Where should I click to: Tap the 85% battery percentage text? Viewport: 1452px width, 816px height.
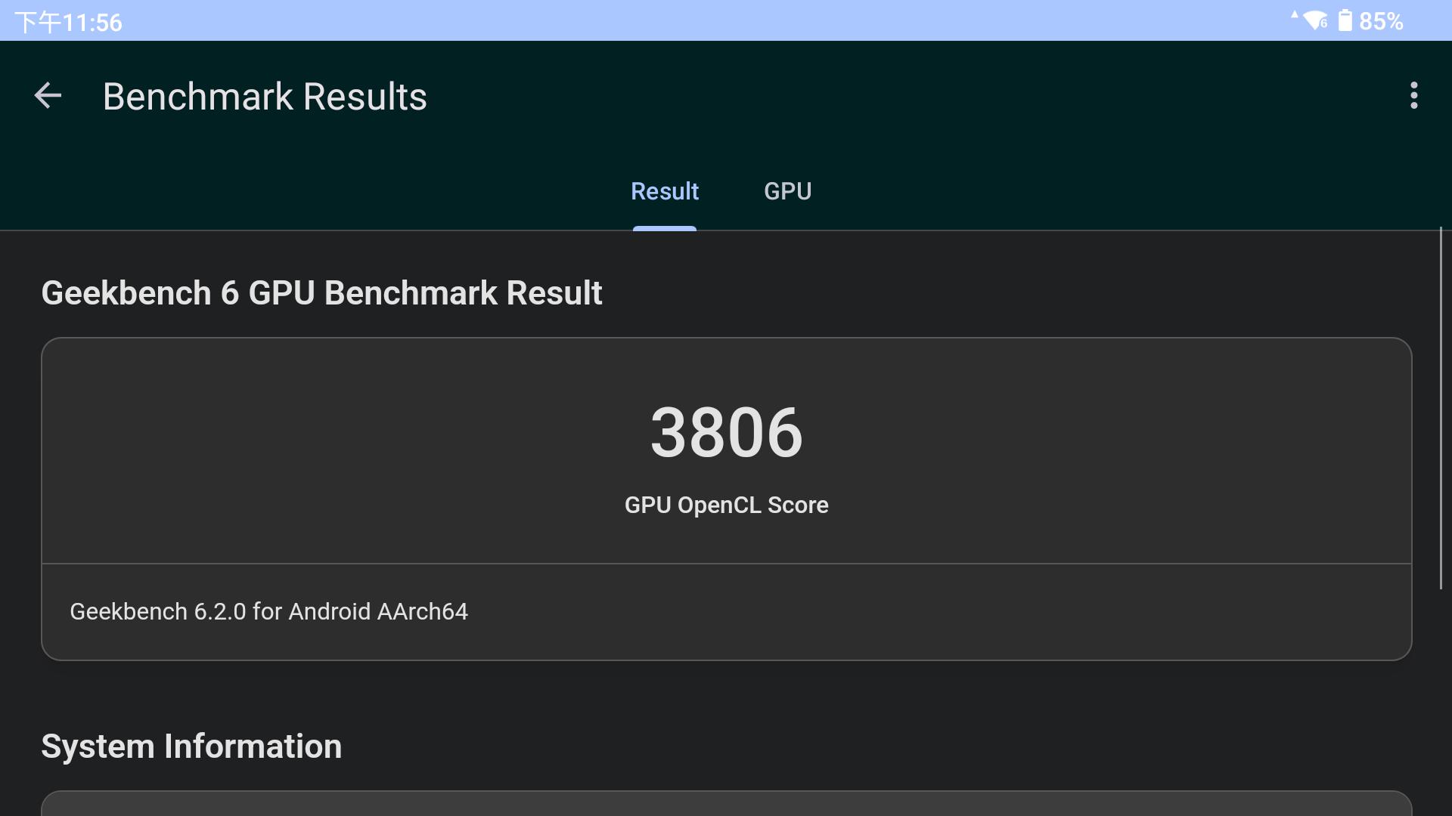(1381, 21)
